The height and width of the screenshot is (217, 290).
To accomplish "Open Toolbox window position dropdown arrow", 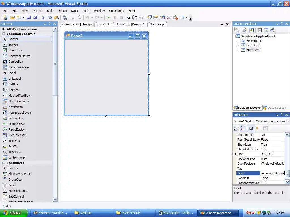I will [45, 24].
